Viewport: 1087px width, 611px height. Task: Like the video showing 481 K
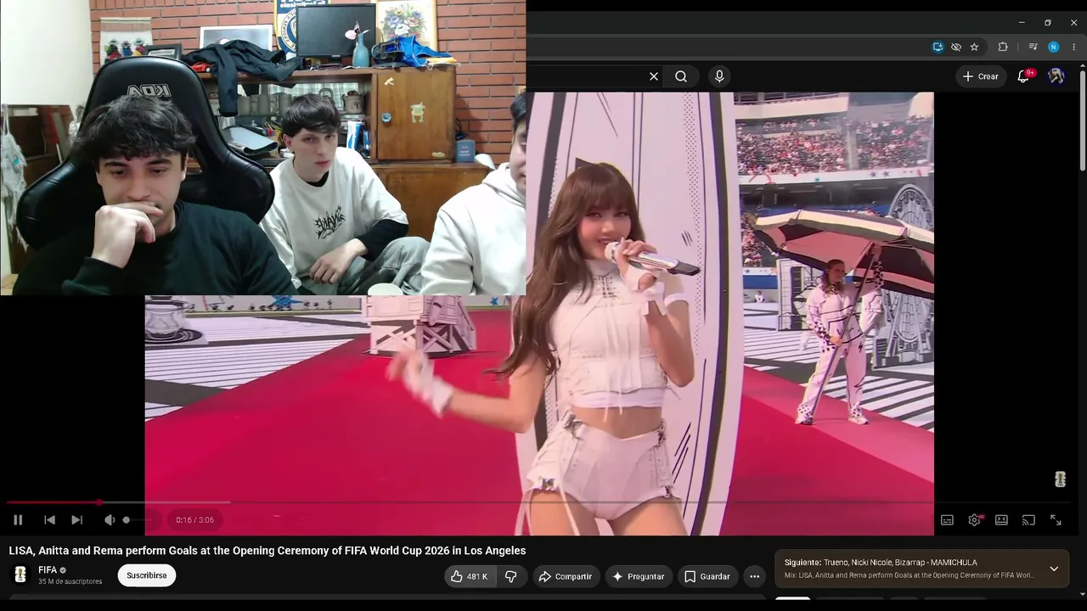click(470, 576)
